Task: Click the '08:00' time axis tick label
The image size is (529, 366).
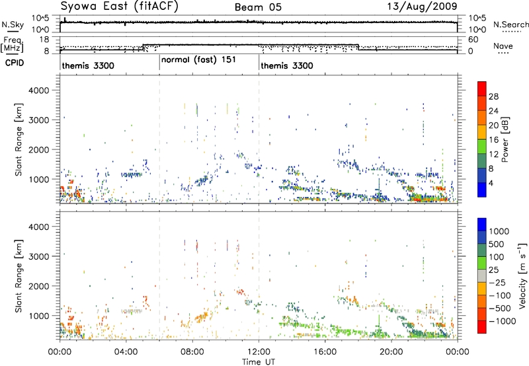Action: coord(192,352)
